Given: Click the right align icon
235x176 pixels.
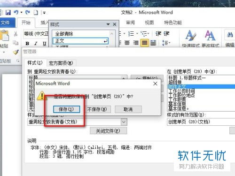Looking at the screenshot, I should (x=136, y=43).
